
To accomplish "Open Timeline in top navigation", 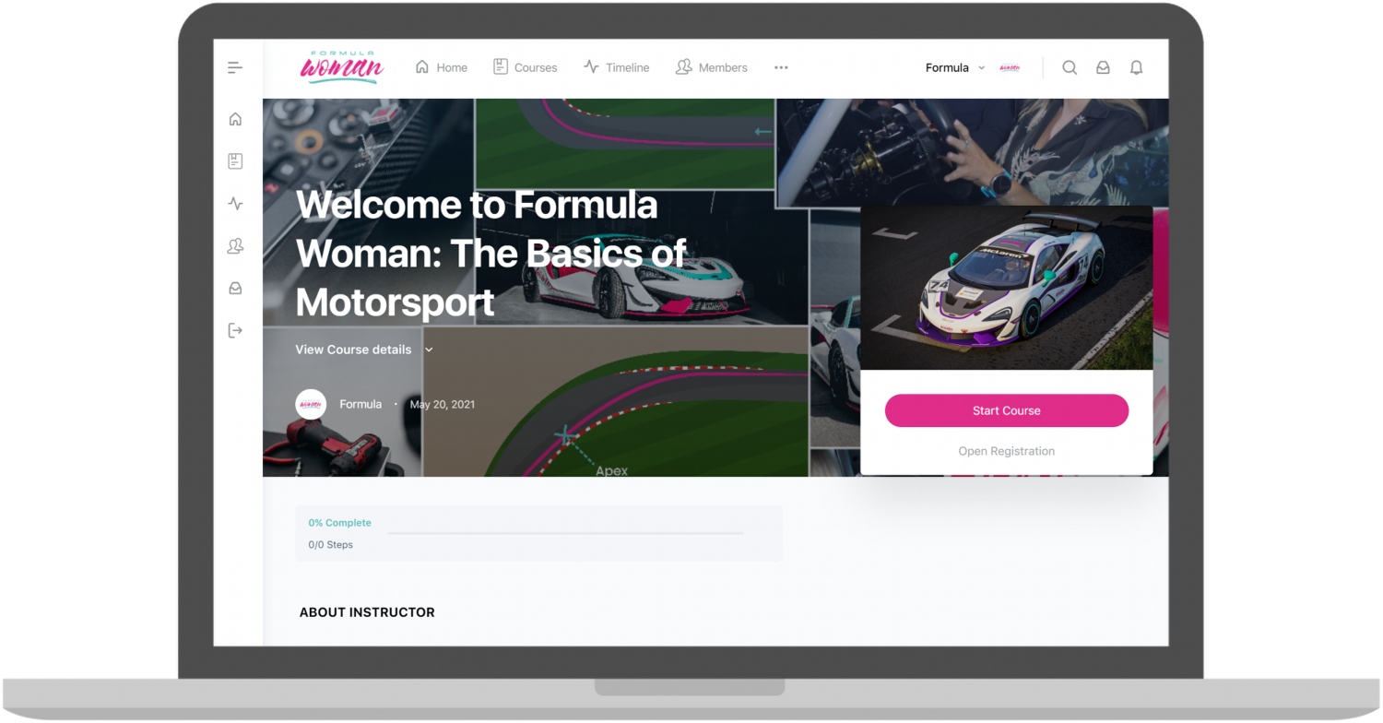I will [x=616, y=67].
